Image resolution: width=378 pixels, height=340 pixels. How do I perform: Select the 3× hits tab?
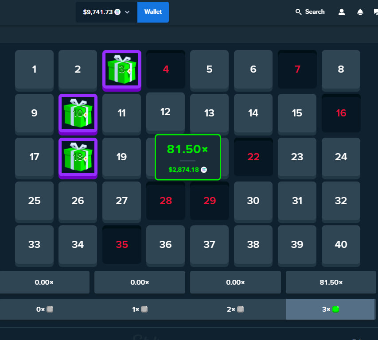330,309
